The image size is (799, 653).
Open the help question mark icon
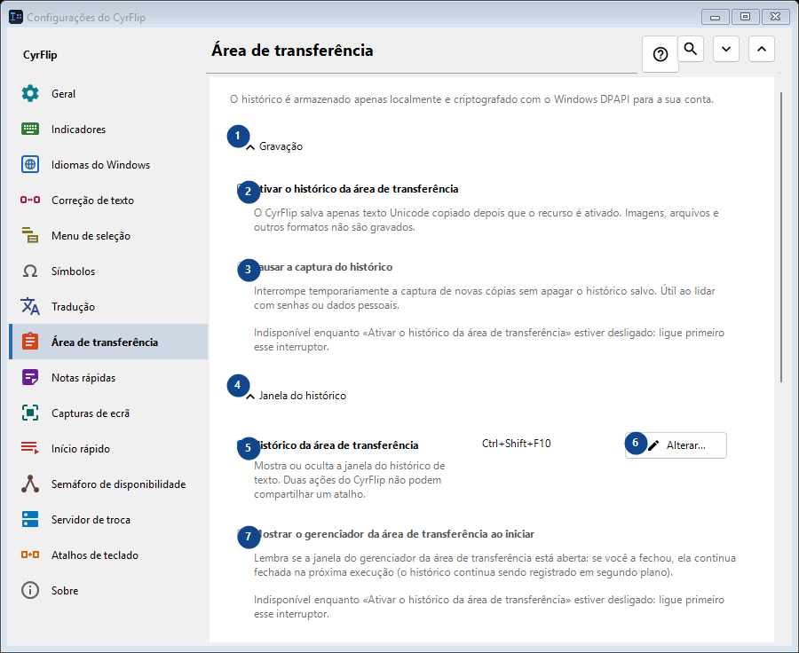[x=661, y=54]
